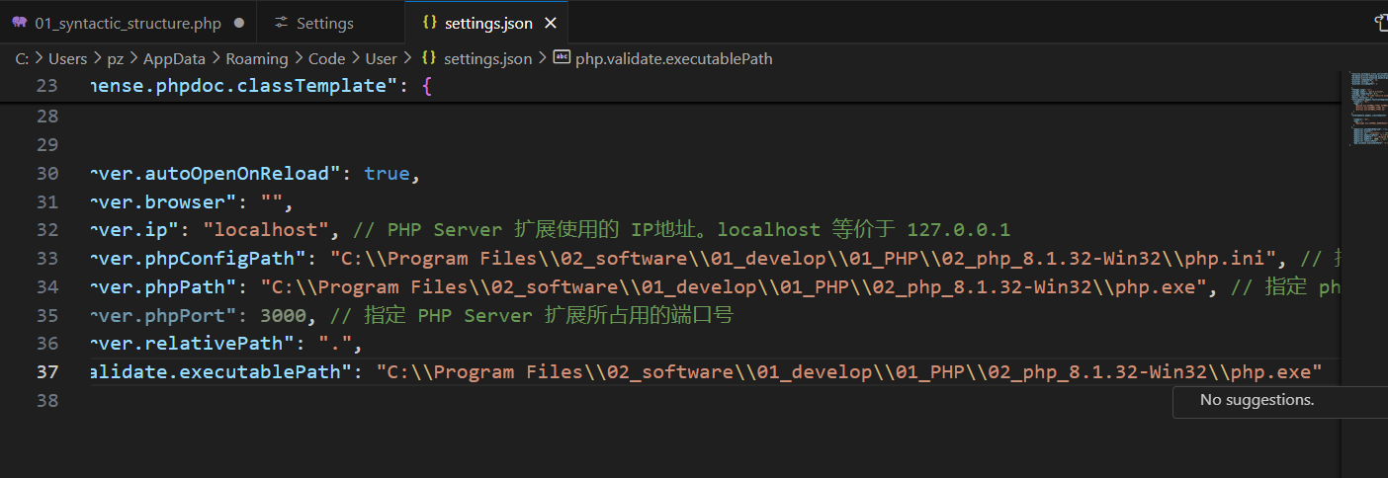The height and width of the screenshot is (478, 1388).
Task: Click line number 29
Action: tap(46, 145)
